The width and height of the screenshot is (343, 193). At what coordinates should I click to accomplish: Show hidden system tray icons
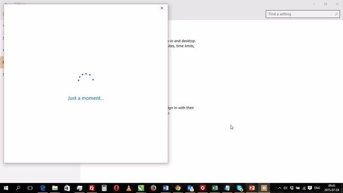point(280,188)
